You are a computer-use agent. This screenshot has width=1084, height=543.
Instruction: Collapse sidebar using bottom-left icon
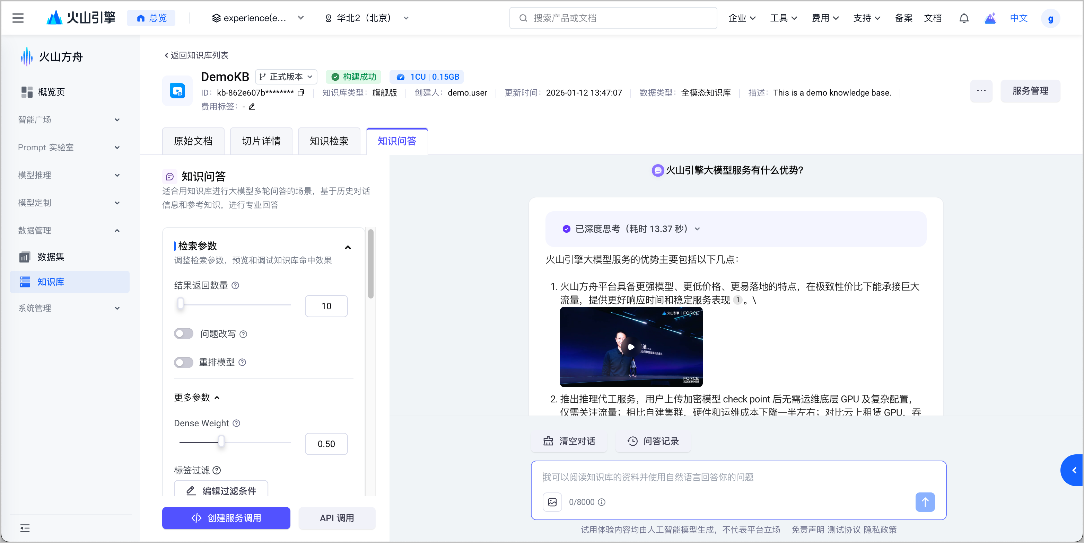point(25,528)
